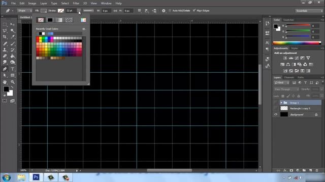Click the foreground color swatch in toolbox
Viewport: 325px width, 182px height.
(6, 89)
